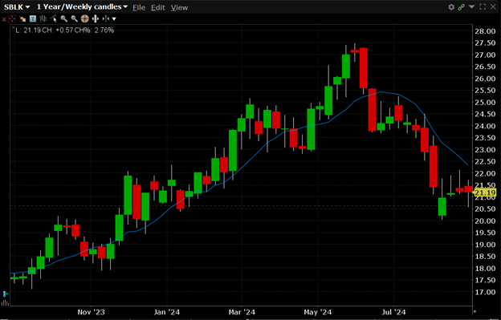Click the yellow 21.19 last price marker
This screenshot has height=320, width=501.
pos(484,192)
